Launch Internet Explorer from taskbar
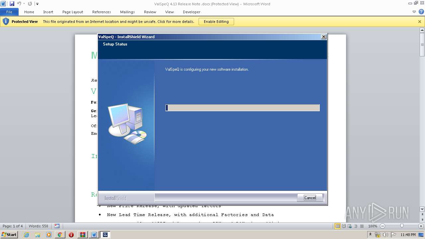425x239 pixels. pyautogui.click(x=26, y=235)
